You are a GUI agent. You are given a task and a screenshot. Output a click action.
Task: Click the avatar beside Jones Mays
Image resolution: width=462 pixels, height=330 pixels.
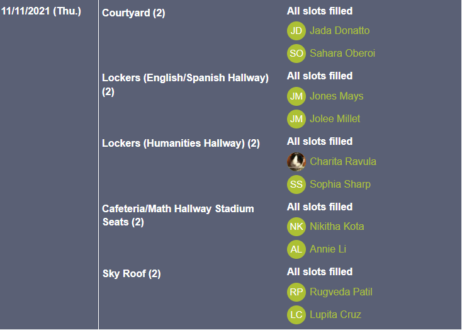(296, 96)
